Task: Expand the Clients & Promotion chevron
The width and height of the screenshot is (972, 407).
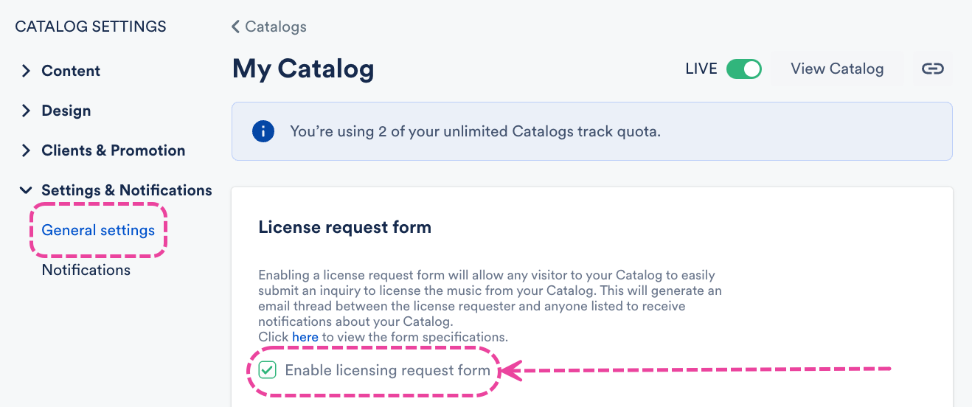Action: (x=26, y=150)
